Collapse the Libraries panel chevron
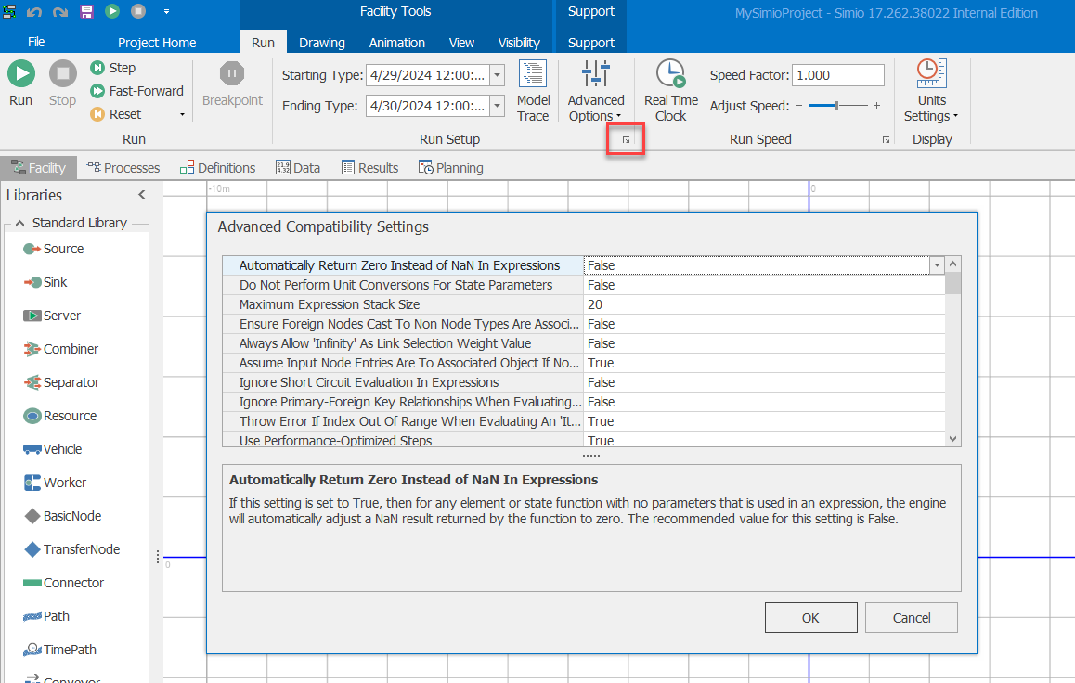Image resolution: width=1075 pixels, height=683 pixels. tap(142, 195)
